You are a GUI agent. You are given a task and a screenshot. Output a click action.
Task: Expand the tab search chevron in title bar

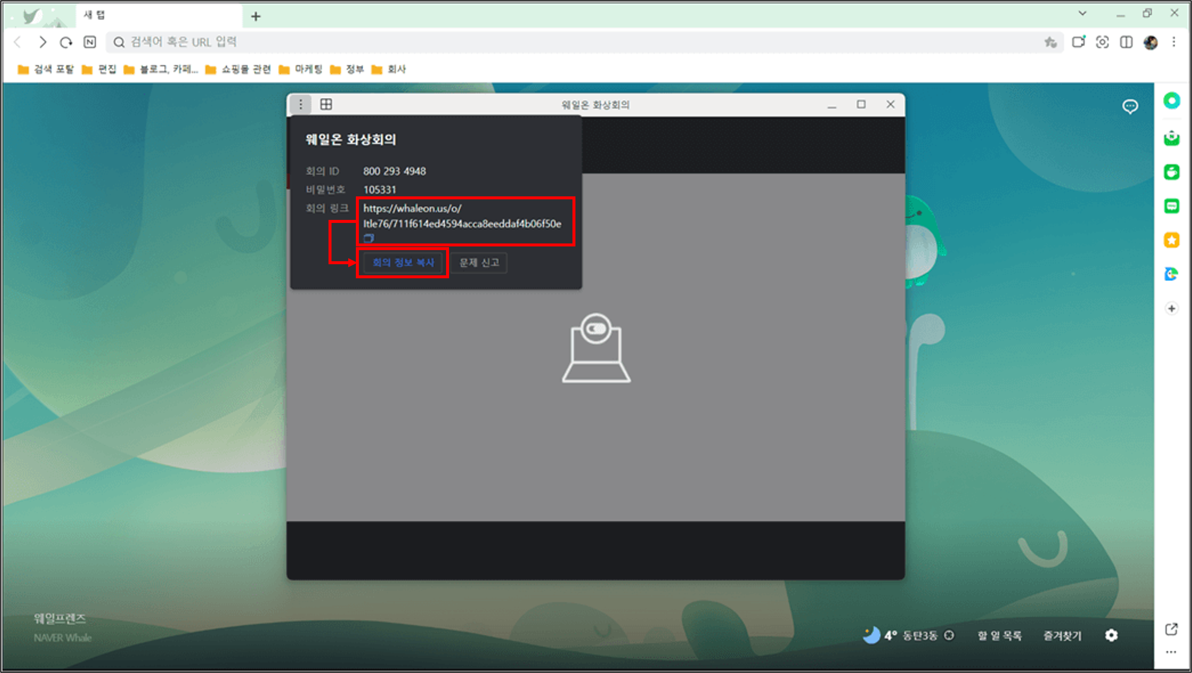1082,13
